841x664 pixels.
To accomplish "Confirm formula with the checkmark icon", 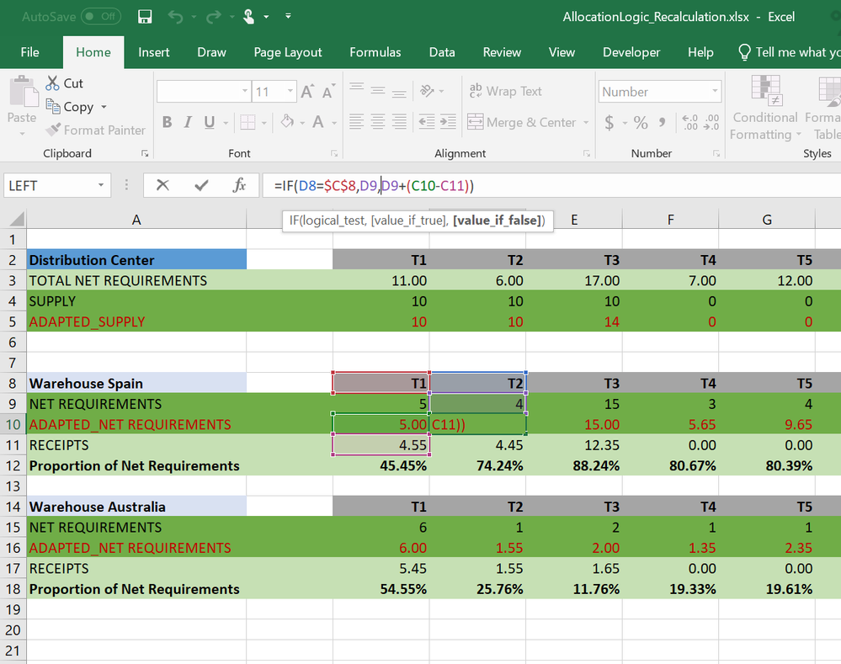I will coord(201,185).
